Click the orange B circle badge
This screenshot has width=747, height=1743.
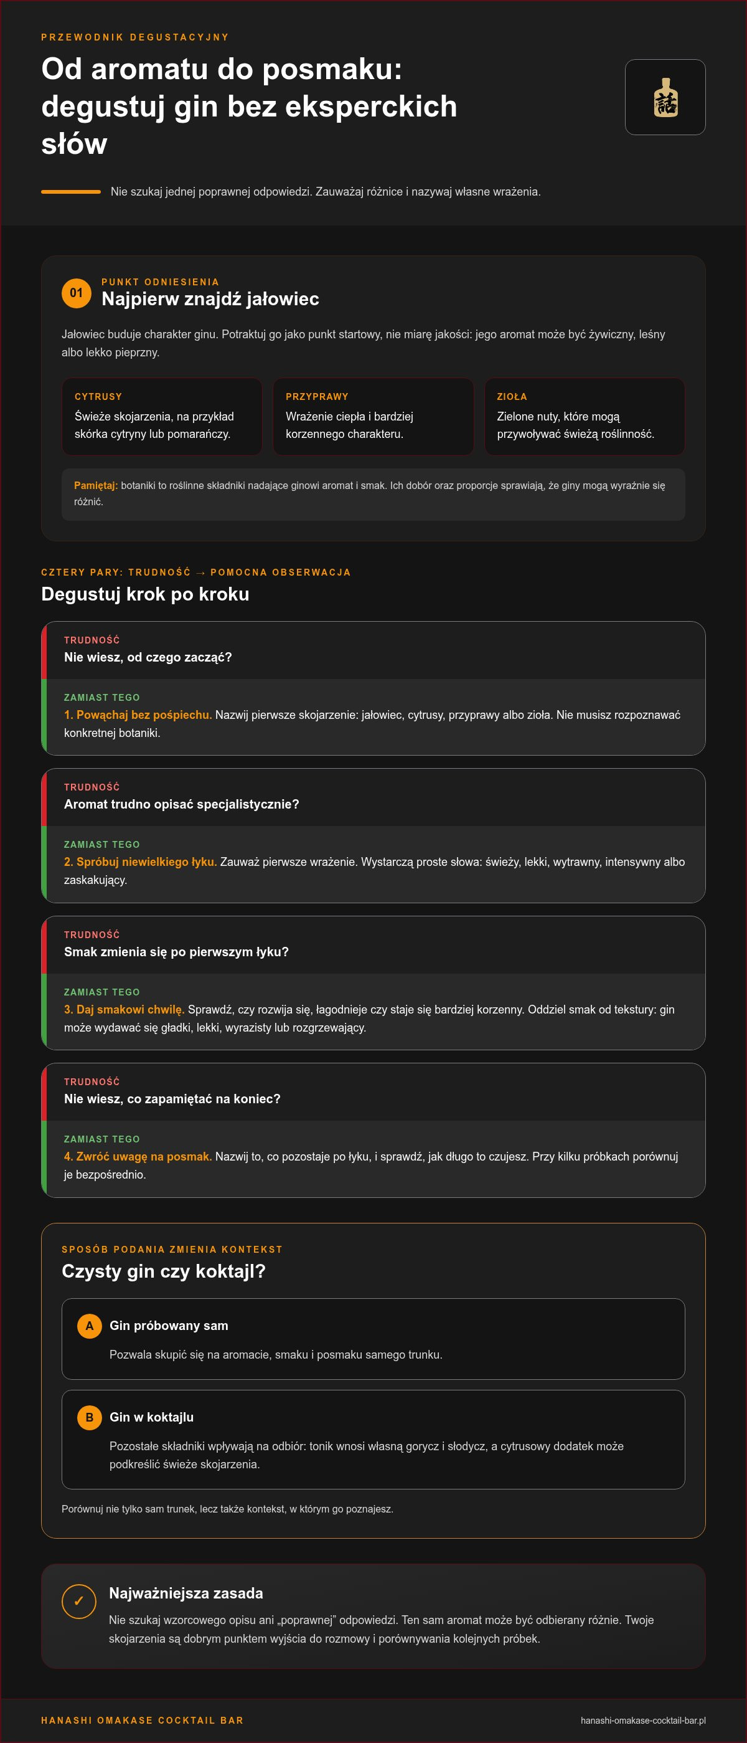[89, 1417]
